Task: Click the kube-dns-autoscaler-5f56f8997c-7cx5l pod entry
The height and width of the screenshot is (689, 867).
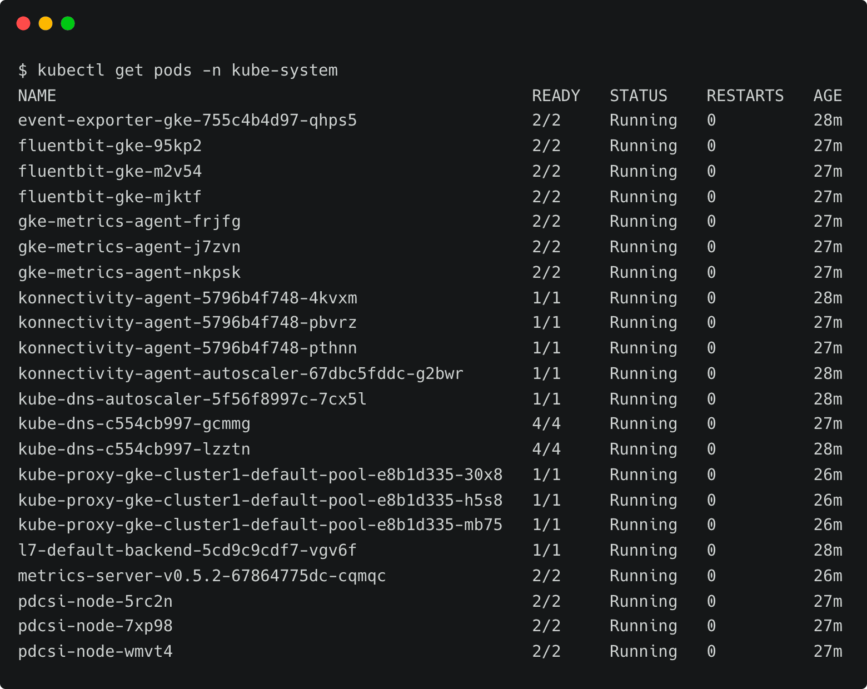Action: [192, 399]
